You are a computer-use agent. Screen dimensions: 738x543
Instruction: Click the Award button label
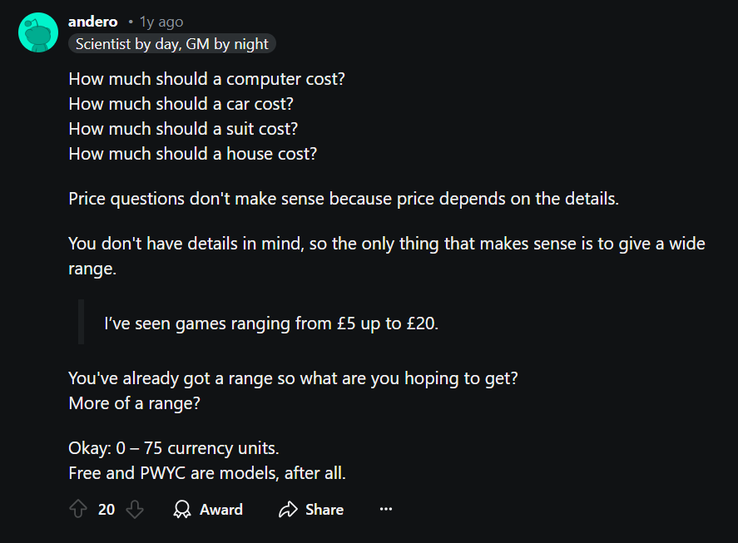point(221,510)
